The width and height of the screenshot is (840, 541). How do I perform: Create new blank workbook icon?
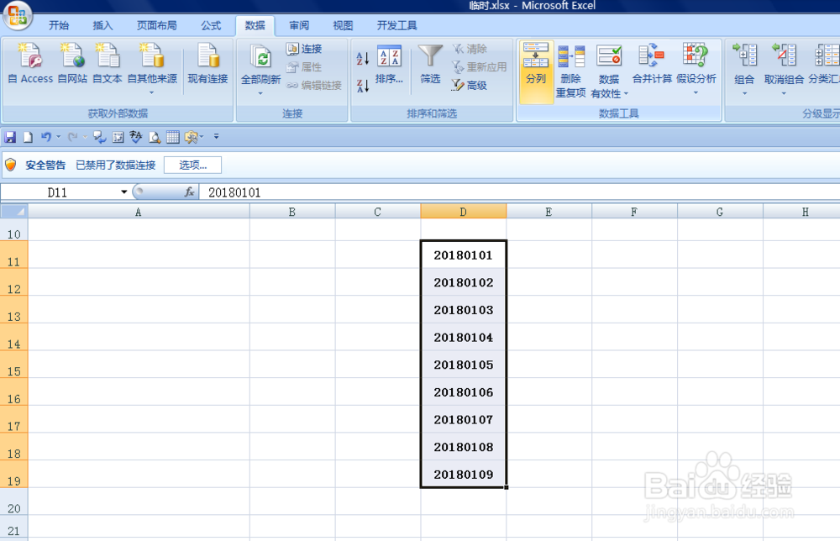pos(28,137)
